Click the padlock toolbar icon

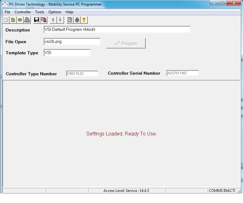point(77,20)
